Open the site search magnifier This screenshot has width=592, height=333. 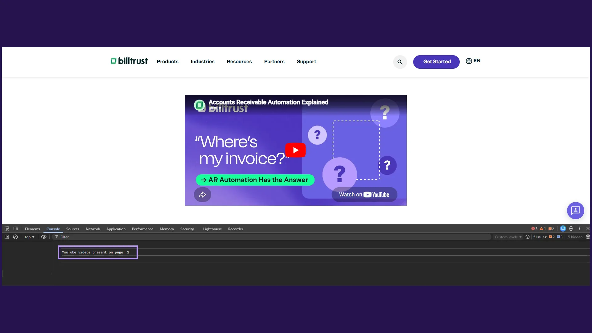pos(400,62)
